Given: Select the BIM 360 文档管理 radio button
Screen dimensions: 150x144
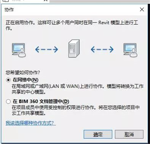Looking at the screenshot, I should pyautogui.click(x=8, y=101).
